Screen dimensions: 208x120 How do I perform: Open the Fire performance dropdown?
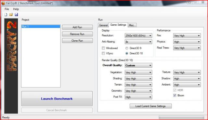[187, 35]
